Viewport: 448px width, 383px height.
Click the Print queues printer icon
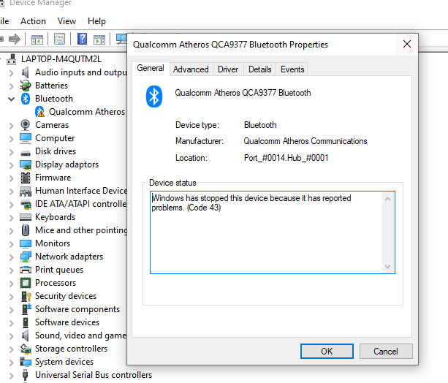tap(26, 270)
